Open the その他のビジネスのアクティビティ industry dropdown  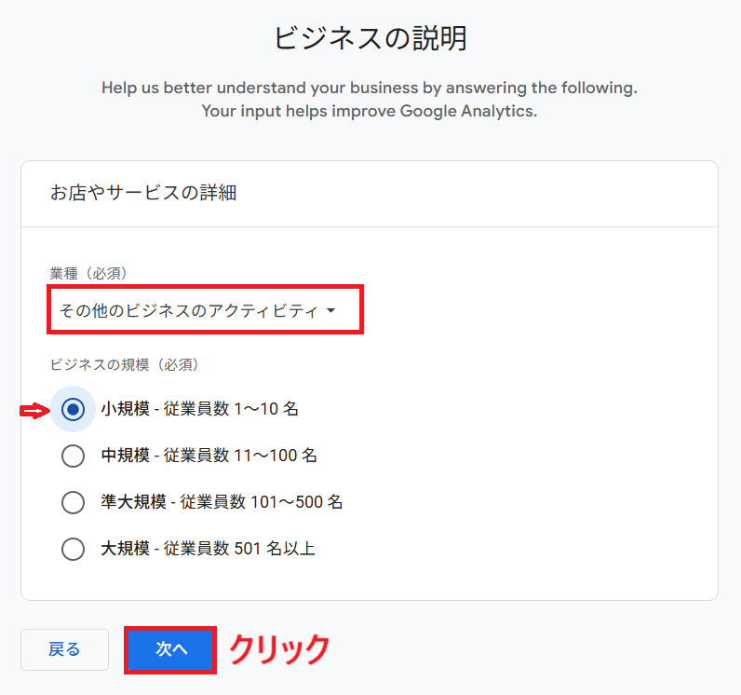[x=189, y=310]
